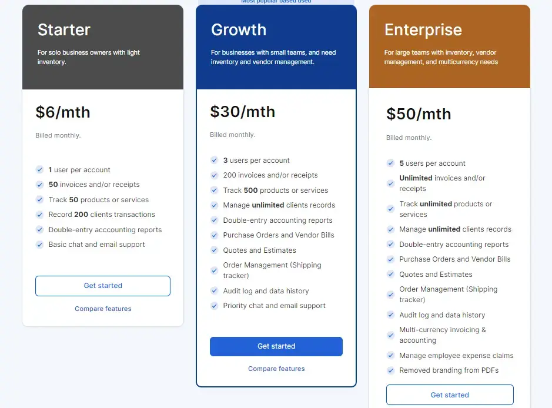Click checkmark beside 'Multi-currency invoicing & accounting'
This screenshot has height=408, width=552.
pyautogui.click(x=390, y=335)
